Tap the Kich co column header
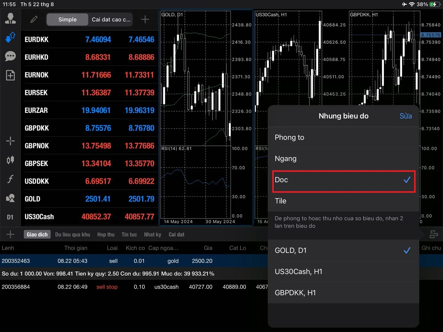 click(135, 248)
